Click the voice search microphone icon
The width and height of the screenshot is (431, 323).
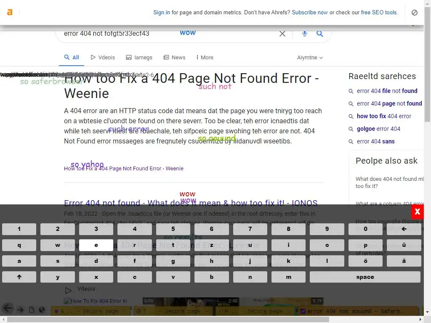click(305, 34)
